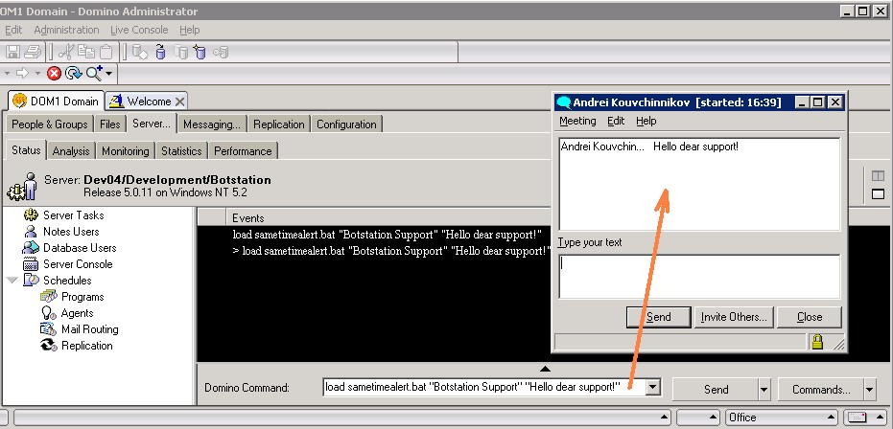Viewport: 893px width, 429px height.
Task: Click the mail envelope status bar icon
Action: pos(858,418)
